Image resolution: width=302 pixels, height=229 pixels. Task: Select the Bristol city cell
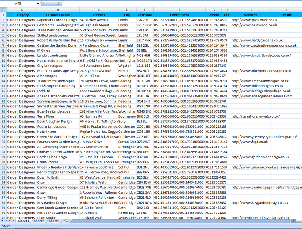(x=127, y=71)
